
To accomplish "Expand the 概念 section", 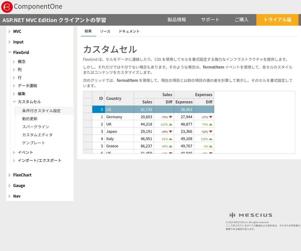I will 14,61.
